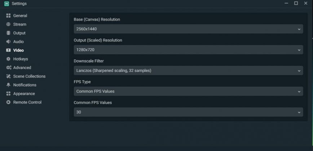The height and width of the screenshot is (151, 313).
Task: Open the Scene Collections settings page
Action: tap(29, 76)
